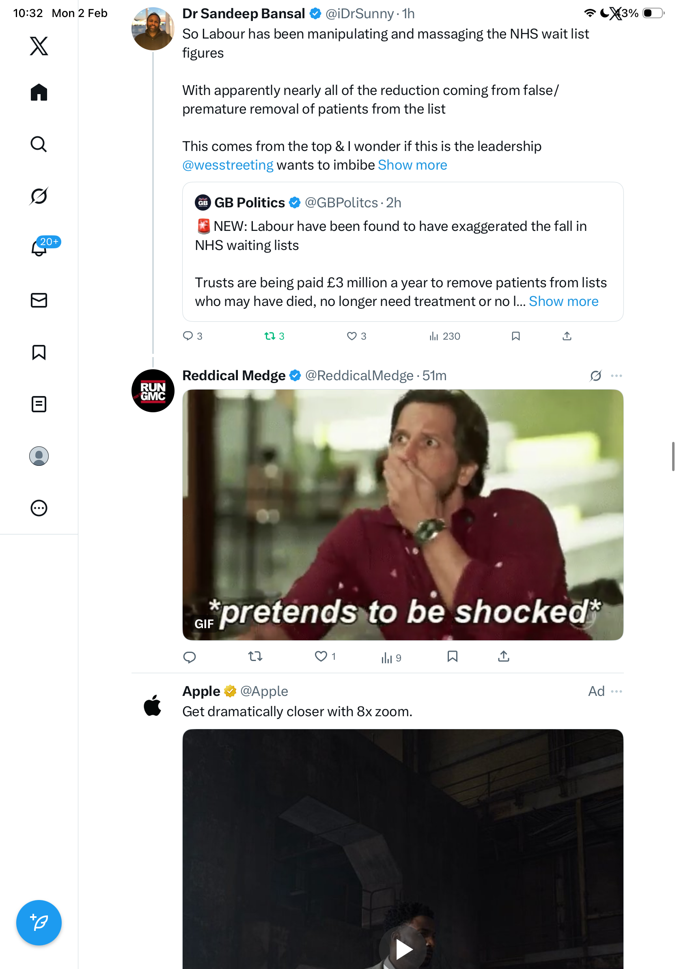This screenshot has width=677, height=969.
Task: Open notifications bell with 20+ badge
Action: click(x=39, y=248)
